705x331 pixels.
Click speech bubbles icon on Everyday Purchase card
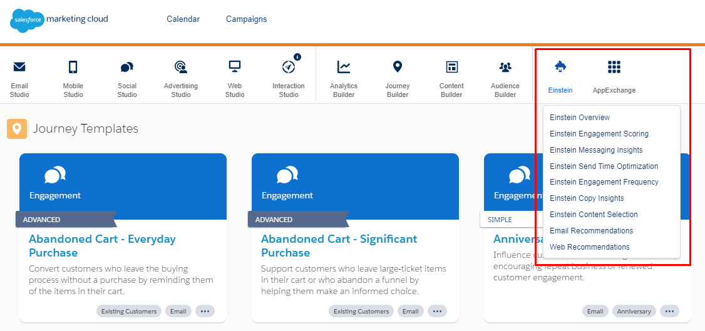pyautogui.click(x=55, y=175)
